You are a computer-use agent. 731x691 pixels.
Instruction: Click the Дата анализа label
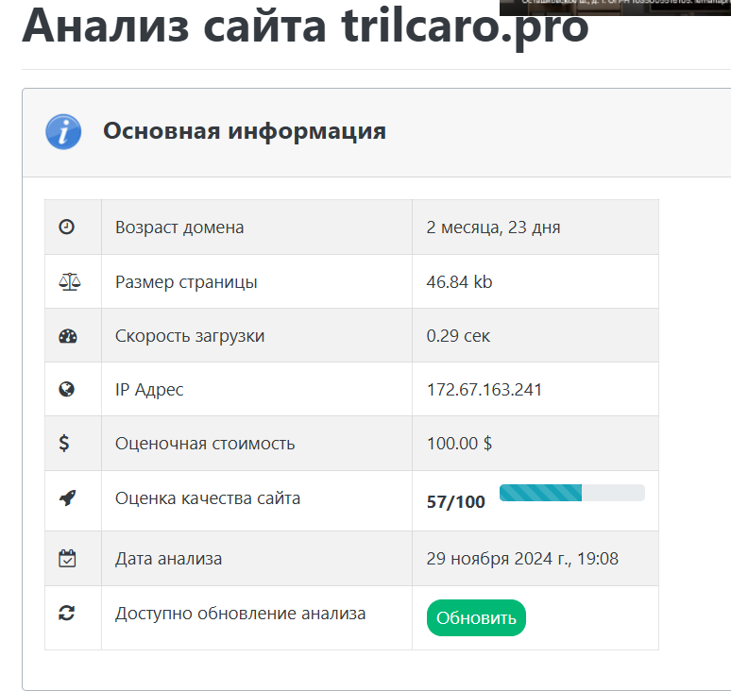pyautogui.click(x=168, y=559)
